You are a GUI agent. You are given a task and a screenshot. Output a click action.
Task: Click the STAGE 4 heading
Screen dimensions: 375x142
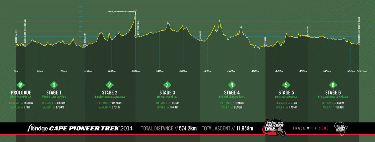click(232, 92)
